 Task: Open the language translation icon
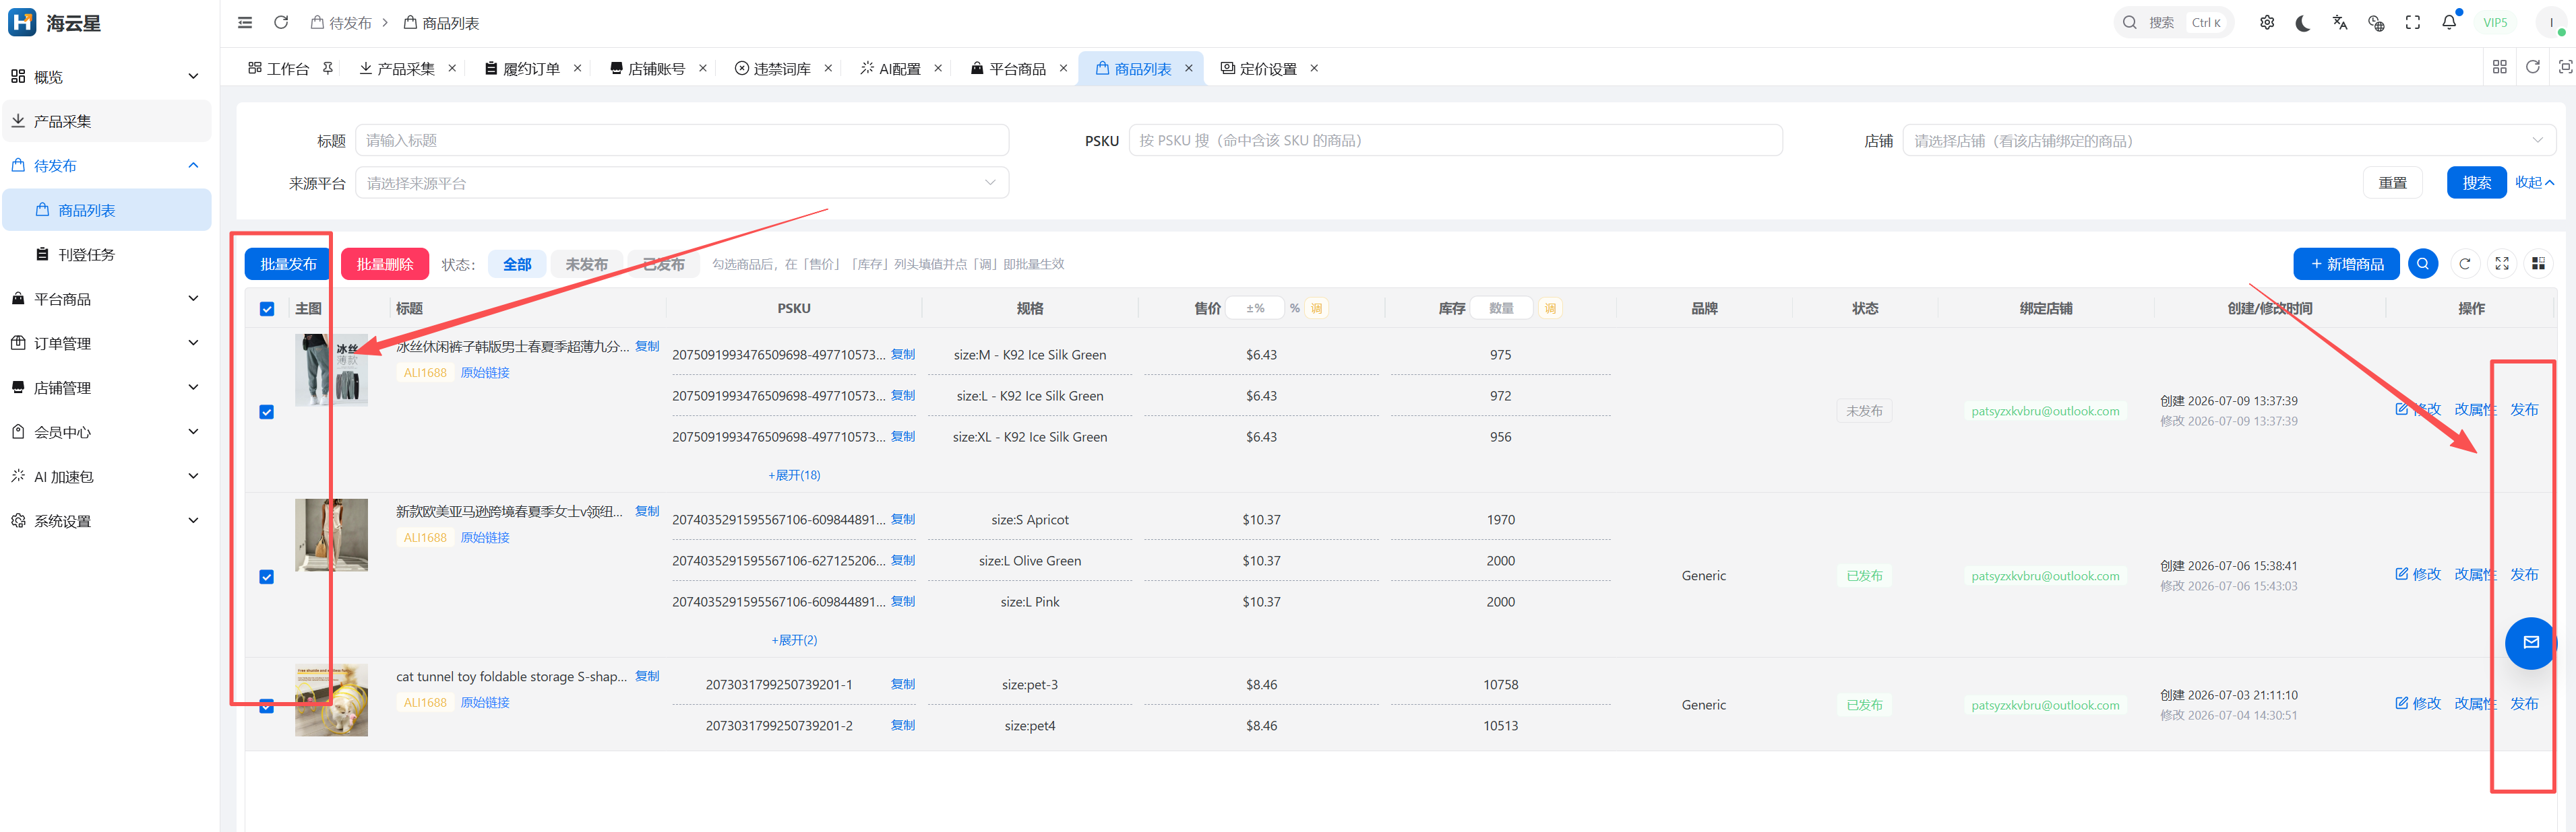2340,23
